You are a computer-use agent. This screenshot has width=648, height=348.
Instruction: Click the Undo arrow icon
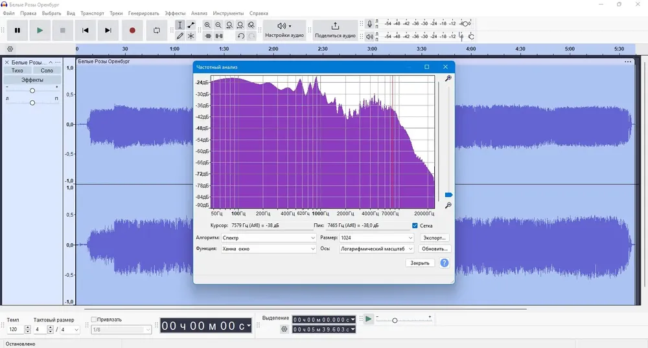pyautogui.click(x=241, y=36)
